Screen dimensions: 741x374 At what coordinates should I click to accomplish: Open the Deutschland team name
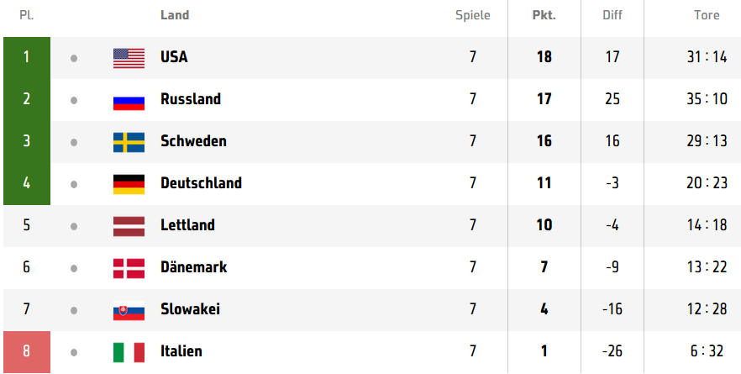click(201, 183)
